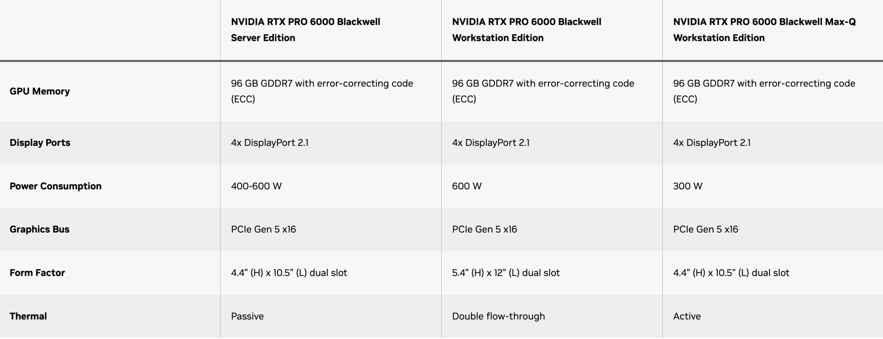Click the Display Ports row label

tap(40, 143)
